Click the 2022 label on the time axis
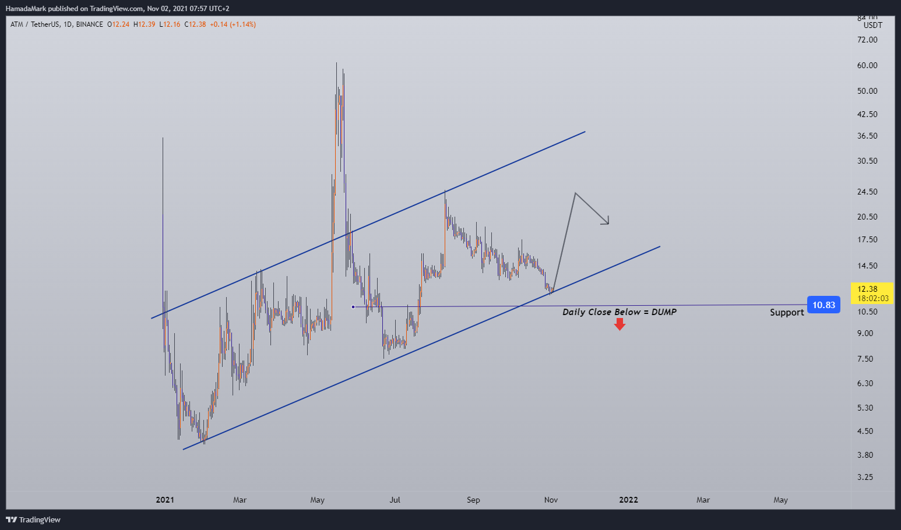Viewport: 901px width, 530px height. [628, 500]
